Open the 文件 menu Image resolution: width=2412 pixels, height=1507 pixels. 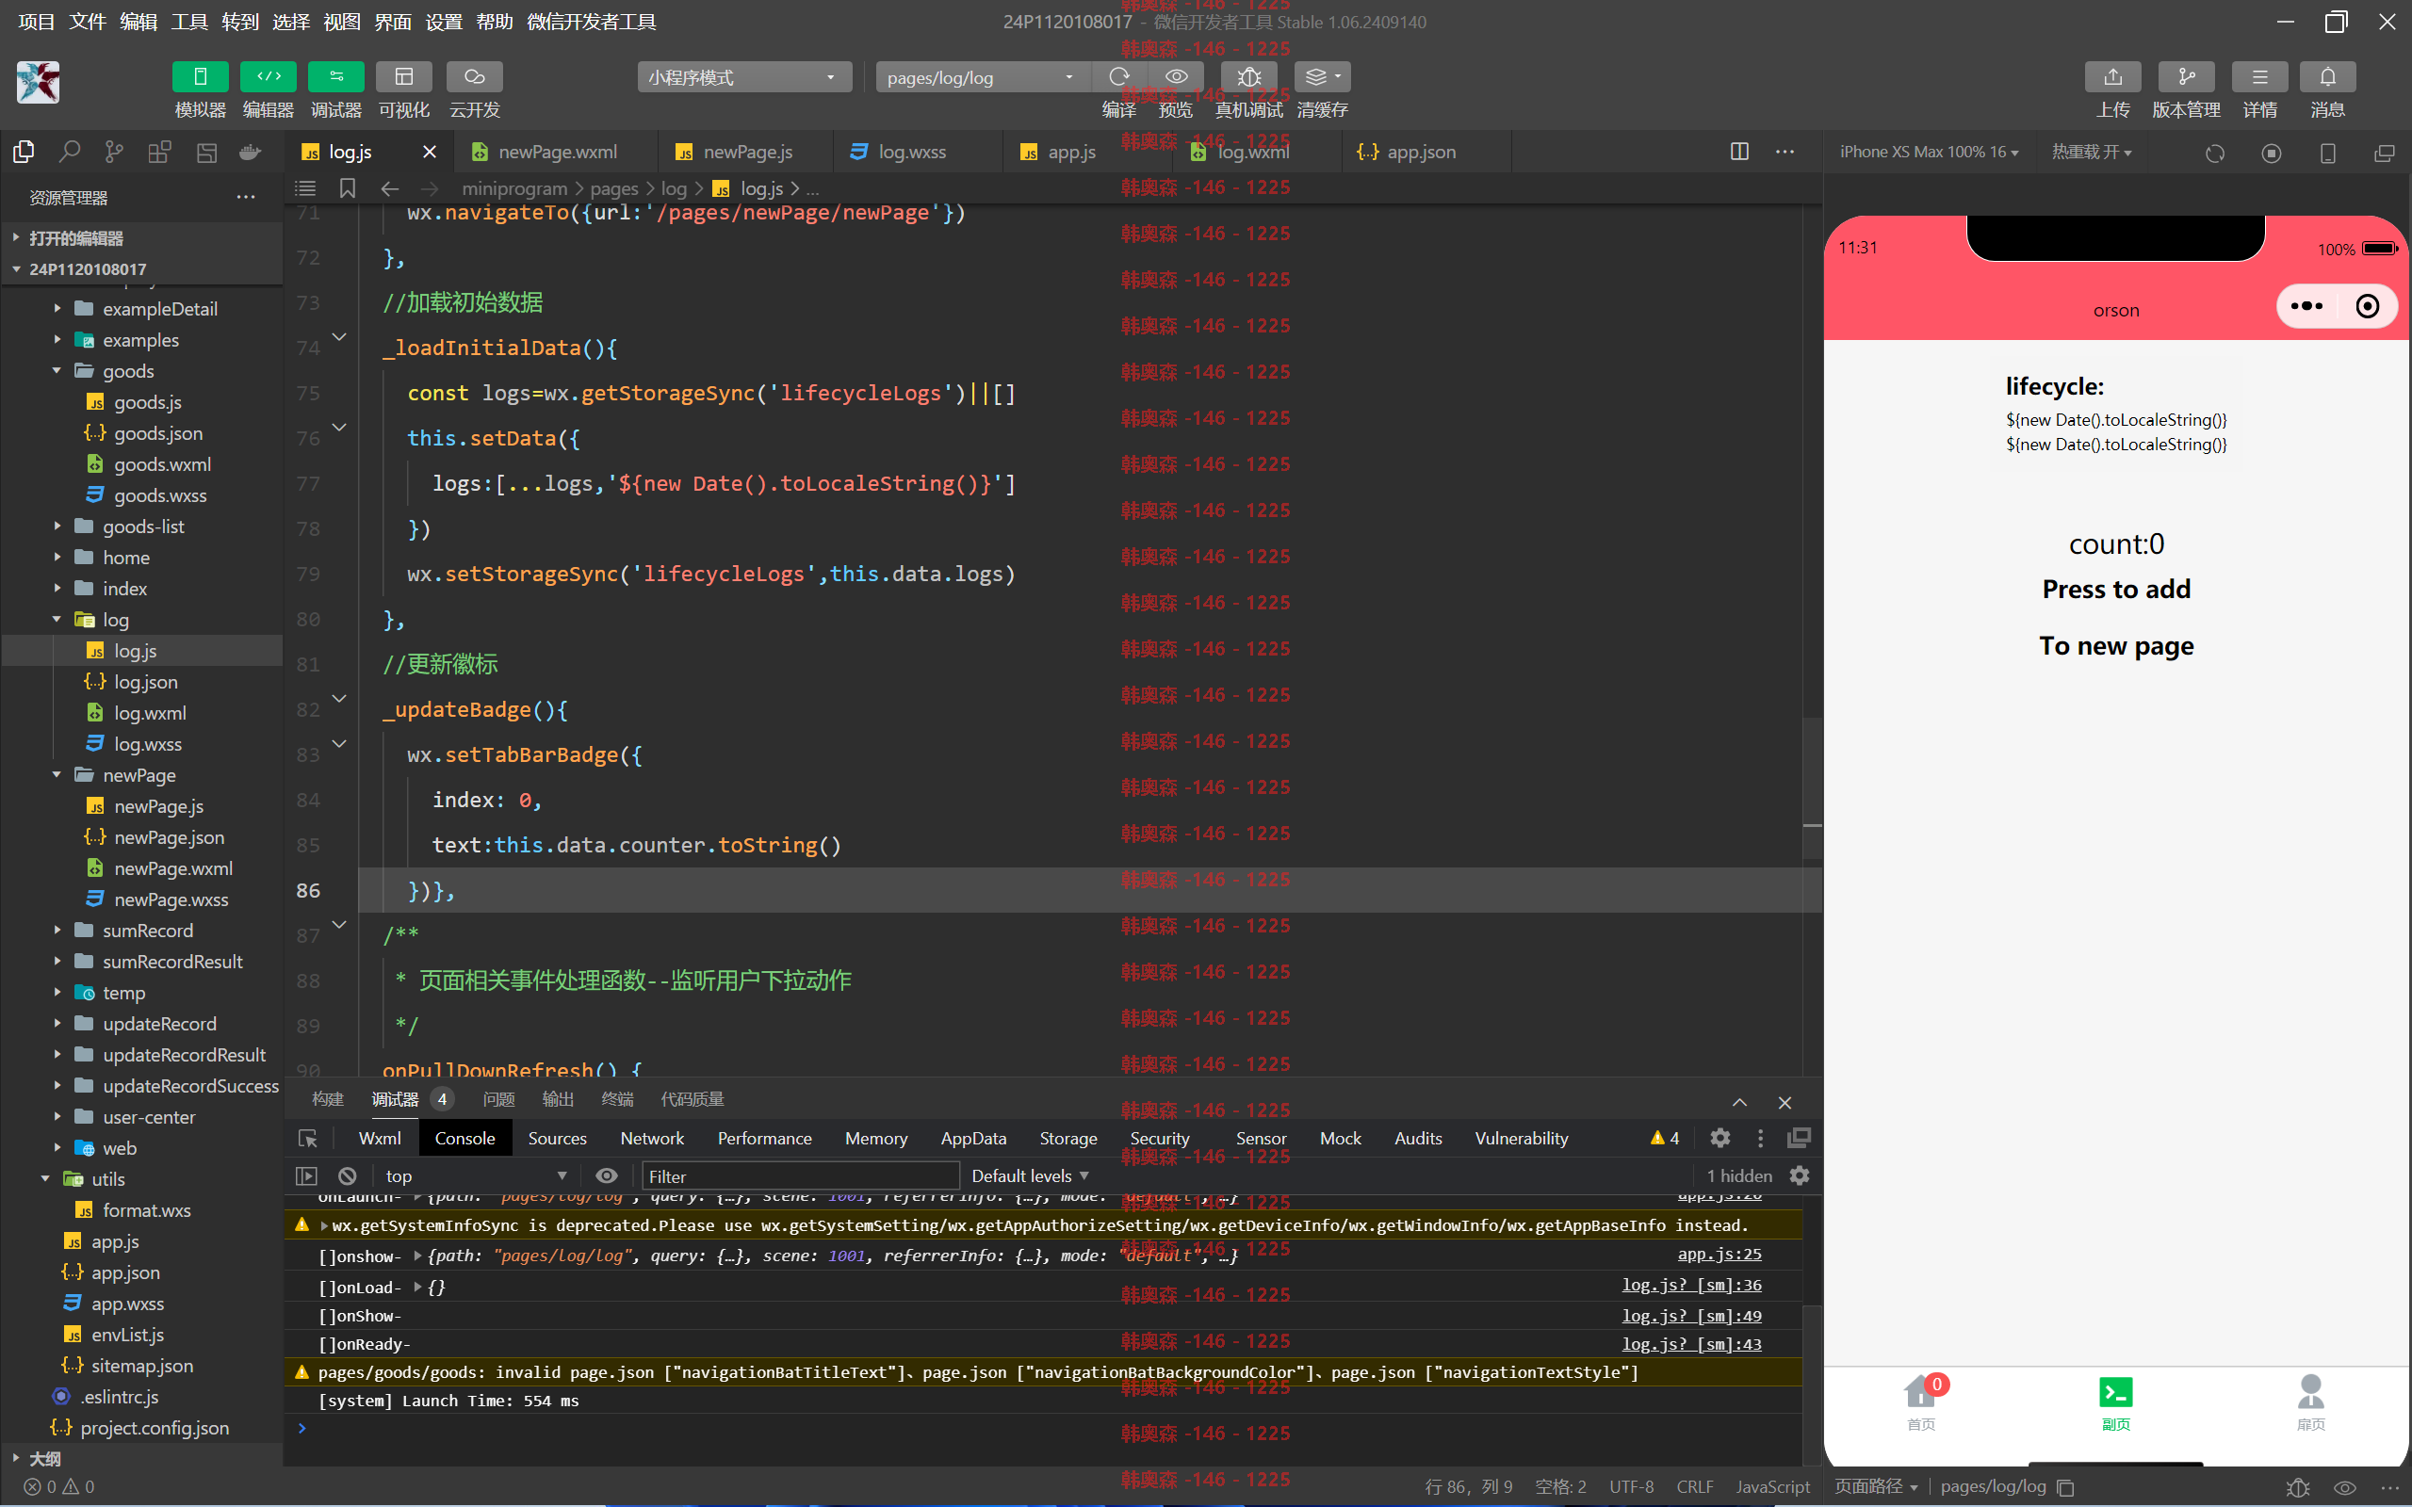point(87,22)
